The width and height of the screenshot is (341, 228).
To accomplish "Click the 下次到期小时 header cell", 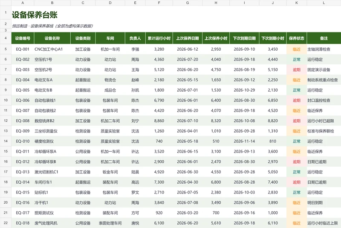I will click(273, 38).
